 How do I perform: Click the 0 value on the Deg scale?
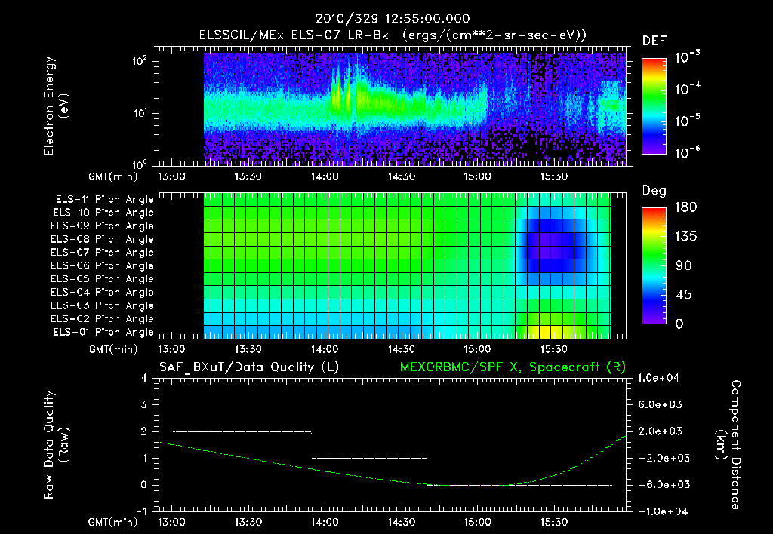coord(679,324)
